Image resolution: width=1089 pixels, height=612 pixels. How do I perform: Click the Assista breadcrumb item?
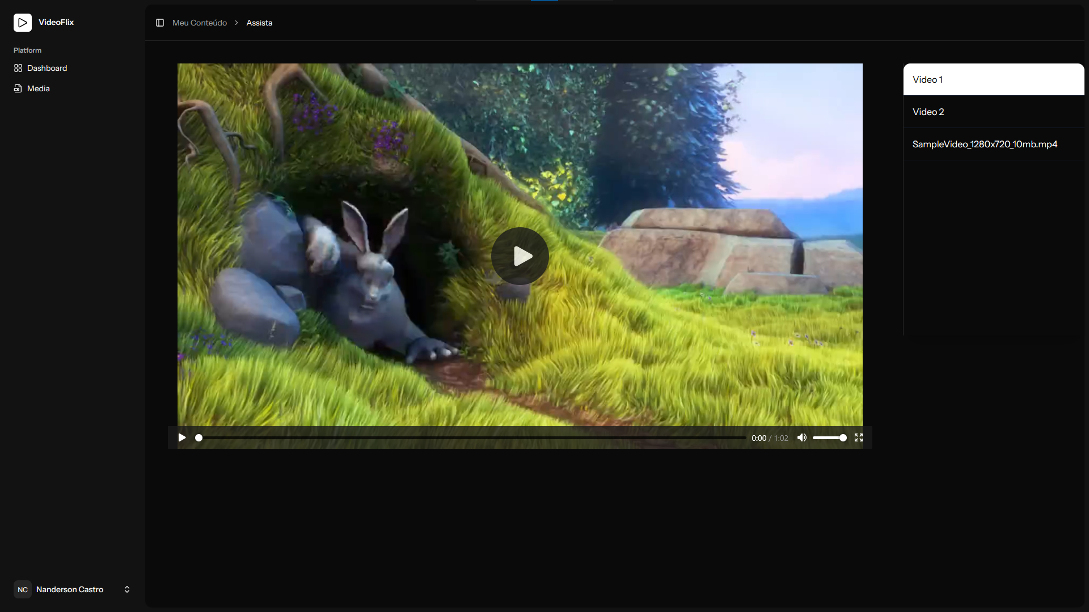point(259,23)
